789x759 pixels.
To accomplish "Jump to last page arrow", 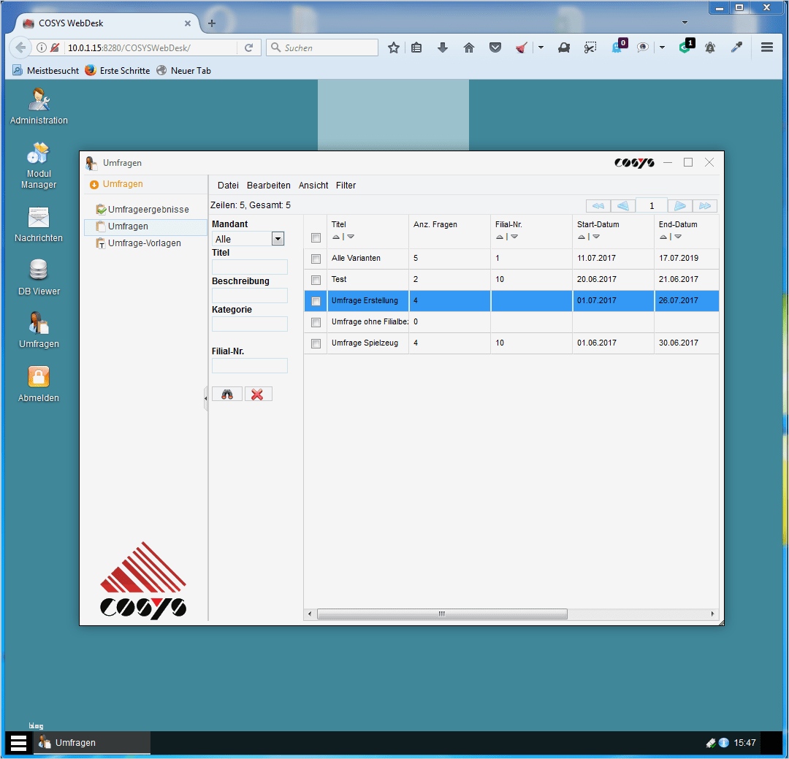I will [704, 205].
